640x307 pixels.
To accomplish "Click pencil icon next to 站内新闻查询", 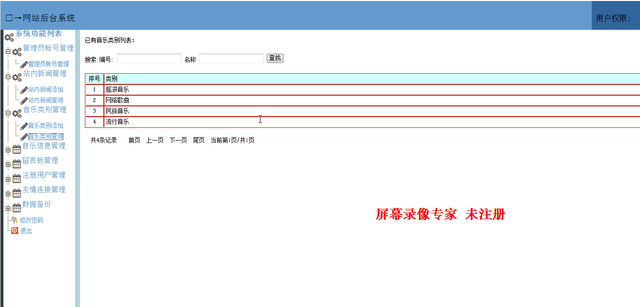I will [x=24, y=101].
